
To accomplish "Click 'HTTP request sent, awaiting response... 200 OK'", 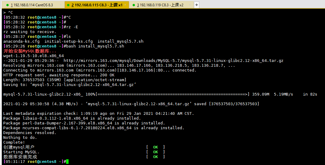I will coord(59,75).
